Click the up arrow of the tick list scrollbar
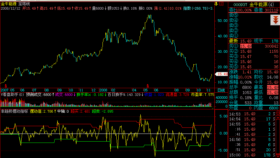This screenshot has width=280, height=158. coord(278,117)
